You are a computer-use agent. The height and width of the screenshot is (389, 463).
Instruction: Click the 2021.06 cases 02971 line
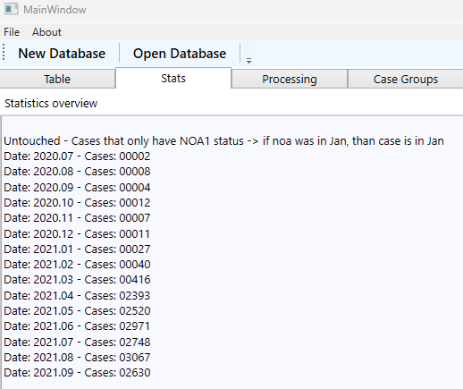77,326
